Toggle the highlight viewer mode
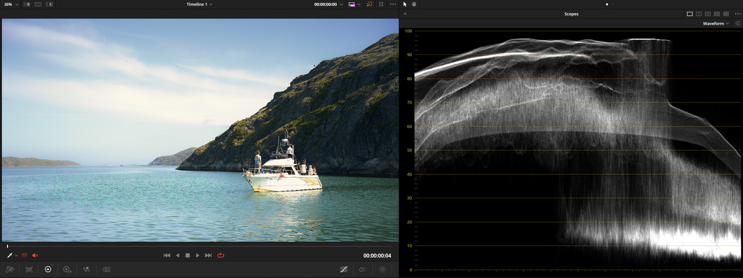743x278 pixels. click(x=50, y=4)
